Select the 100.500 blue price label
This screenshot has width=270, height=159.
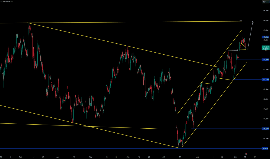tap(265, 129)
